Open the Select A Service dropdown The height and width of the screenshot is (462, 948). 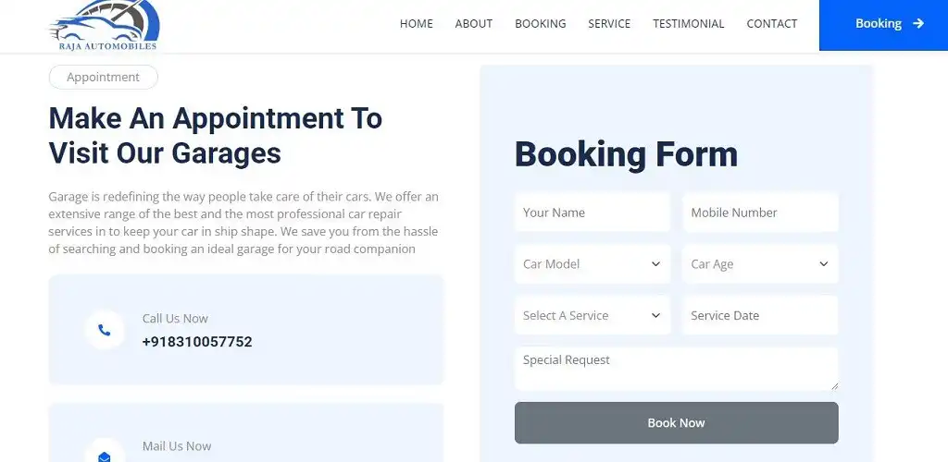592,316
